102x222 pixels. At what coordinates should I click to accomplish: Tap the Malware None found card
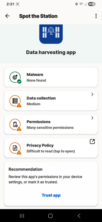51,77
